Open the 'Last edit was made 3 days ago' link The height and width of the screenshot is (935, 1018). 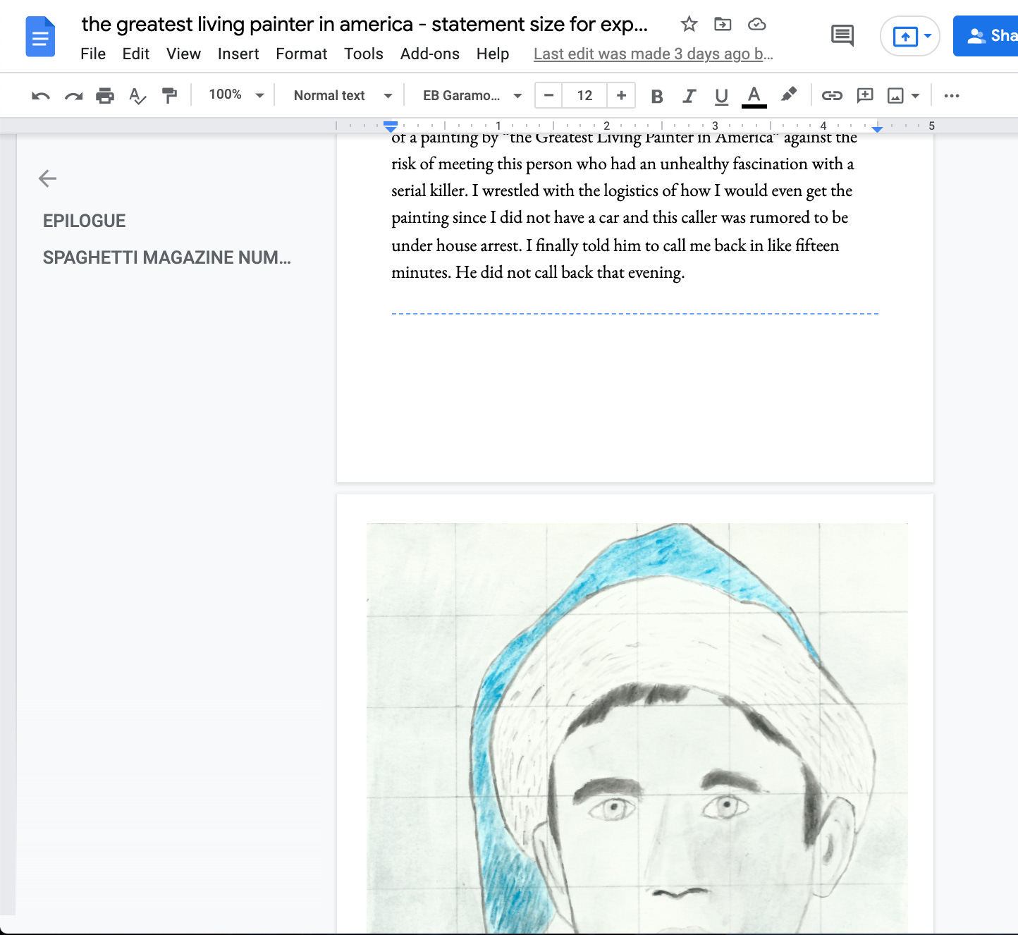pos(654,54)
